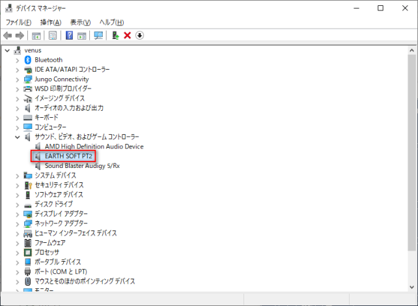The width and height of the screenshot is (418, 306).
Task: Click the scan for hardware changes monitor icon
Action: [98, 35]
